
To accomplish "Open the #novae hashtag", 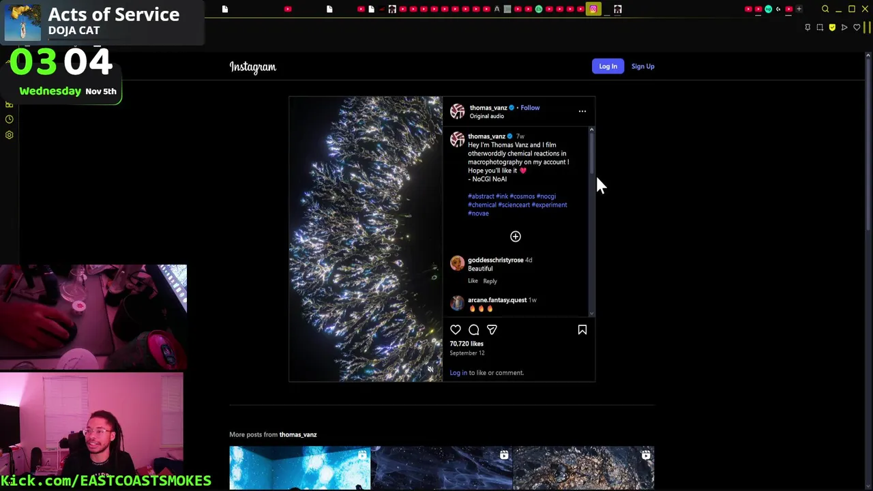I will coord(478,213).
